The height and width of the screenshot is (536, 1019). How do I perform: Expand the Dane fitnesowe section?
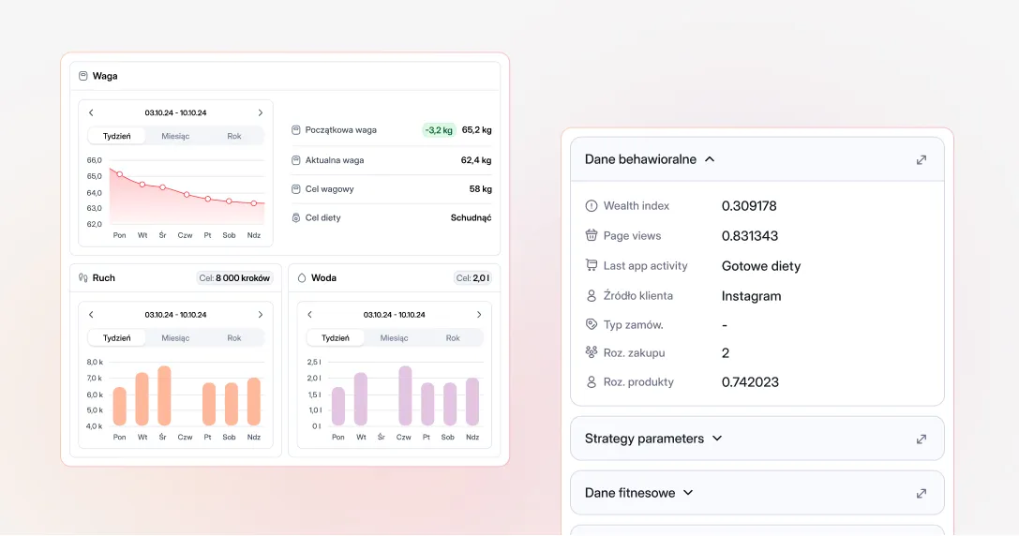click(688, 493)
